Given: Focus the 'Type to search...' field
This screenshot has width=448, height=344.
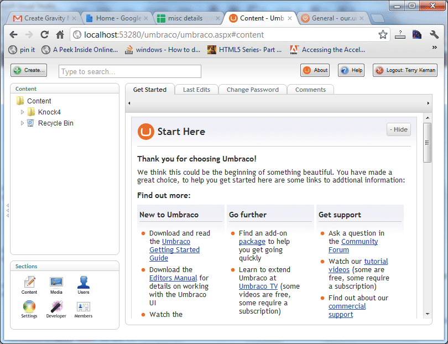Looking at the screenshot, I should click(130, 71).
